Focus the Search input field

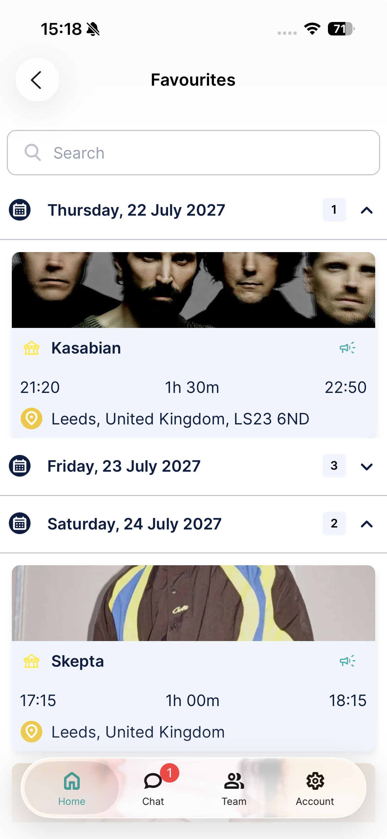[x=193, y=153]
